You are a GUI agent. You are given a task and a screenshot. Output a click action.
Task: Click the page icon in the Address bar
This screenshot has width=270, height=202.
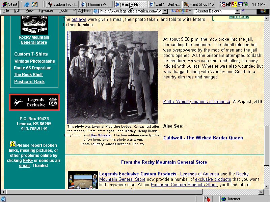pos(96,11)
